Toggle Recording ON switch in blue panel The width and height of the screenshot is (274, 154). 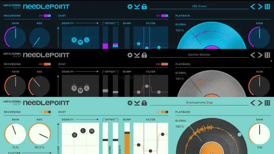pos(47,16)
